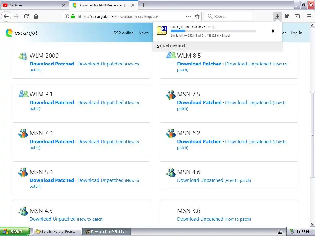The width and height of the screenshot is (315, 236).
Task: Download Patched MSN 7.5
Action: coord(199,103)
